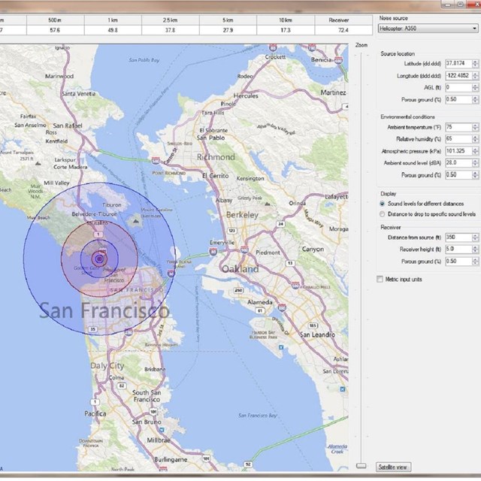481x481 pixels.
Task: Increase Ambient temperature with spinner up arrow
Action: [x=475, y=126]
